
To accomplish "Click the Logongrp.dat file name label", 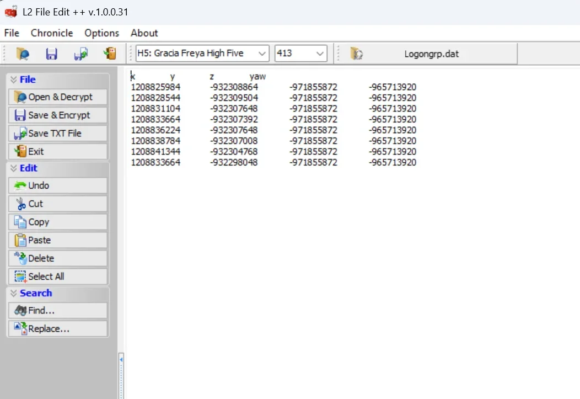I will coord(431,54).
